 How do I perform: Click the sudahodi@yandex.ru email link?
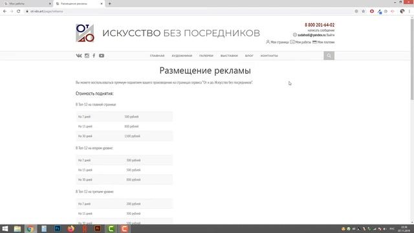coord(312,35)
